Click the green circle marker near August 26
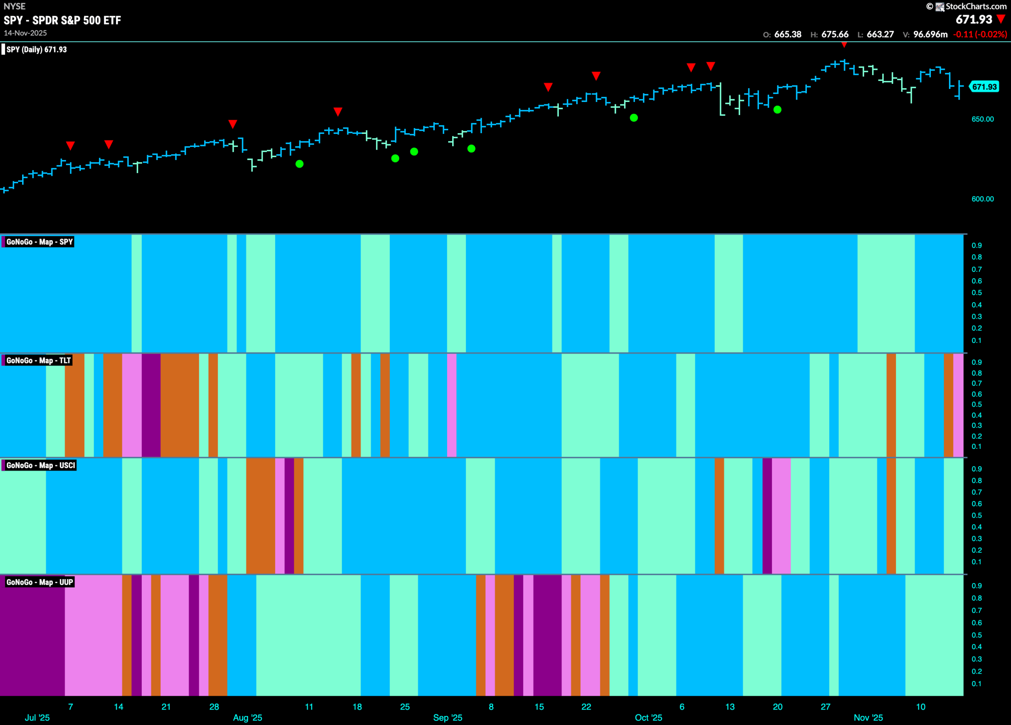1011x725 pixels. coord(414,152)
